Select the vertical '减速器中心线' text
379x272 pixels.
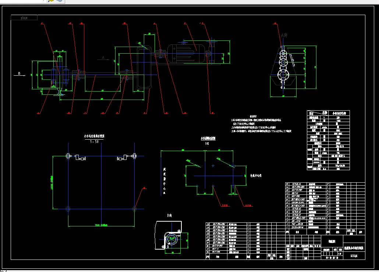164,181
